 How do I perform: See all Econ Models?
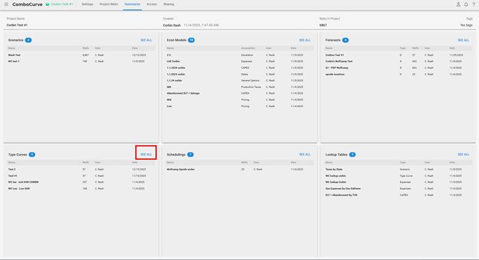click(304, 40)
